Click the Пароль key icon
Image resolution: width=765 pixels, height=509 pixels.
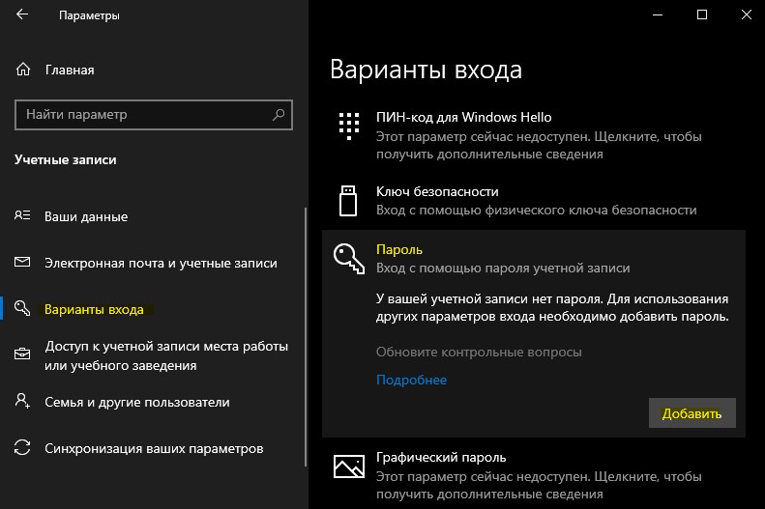(349, 259)
